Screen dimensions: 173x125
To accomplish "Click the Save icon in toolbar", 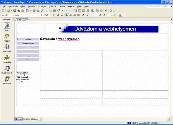I will point(15,11).
